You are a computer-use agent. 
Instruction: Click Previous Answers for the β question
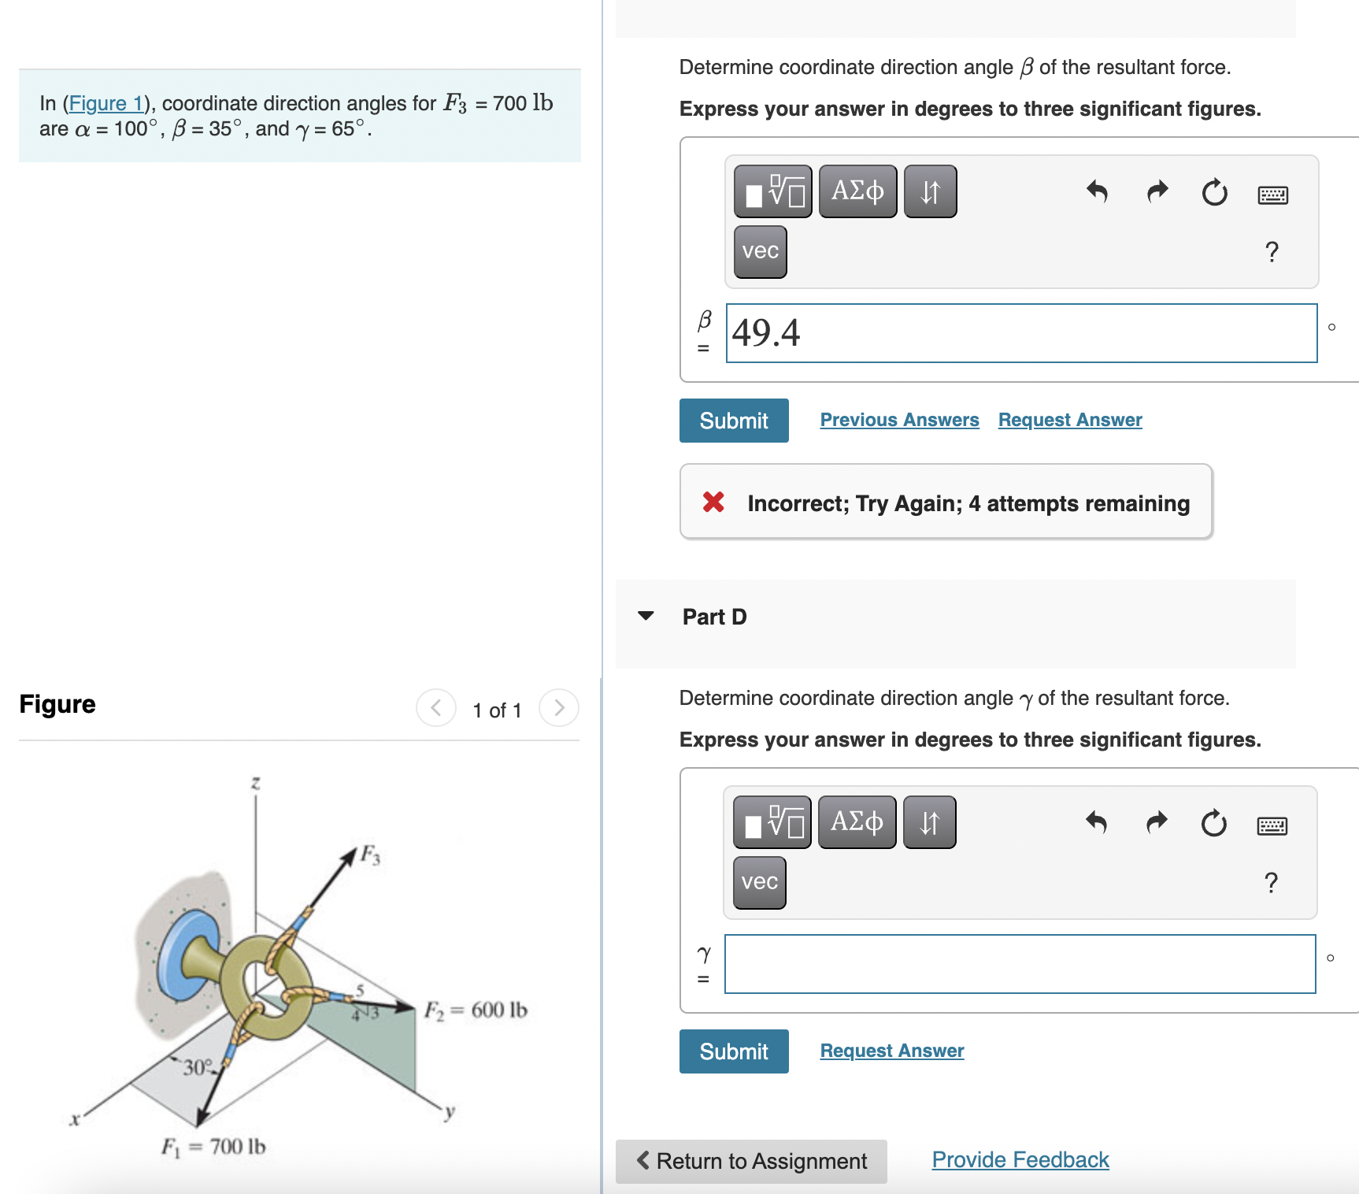click(899, 420)
